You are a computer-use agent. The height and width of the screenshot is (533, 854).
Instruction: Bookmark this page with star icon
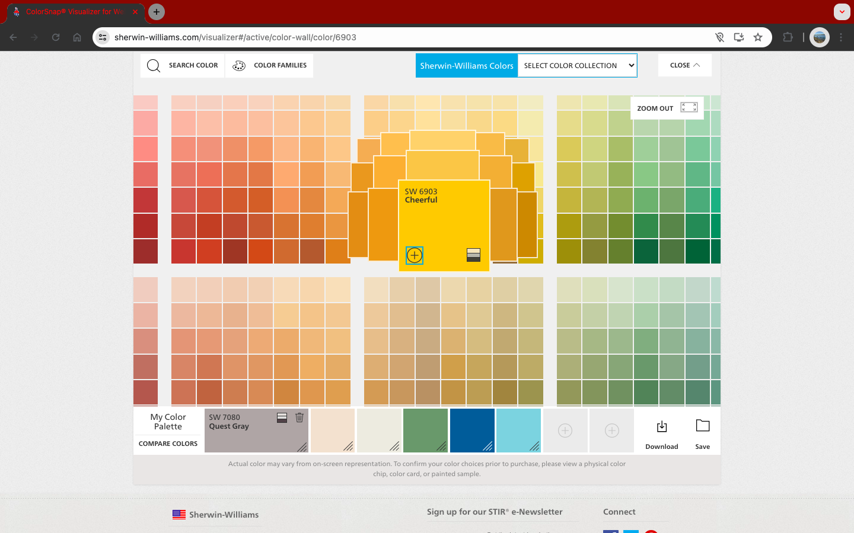click(x=758, y=37)
